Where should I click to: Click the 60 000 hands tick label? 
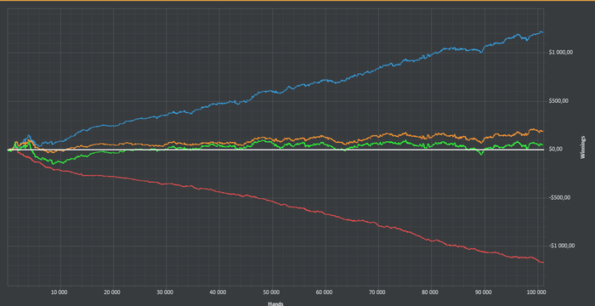(325, 292)
